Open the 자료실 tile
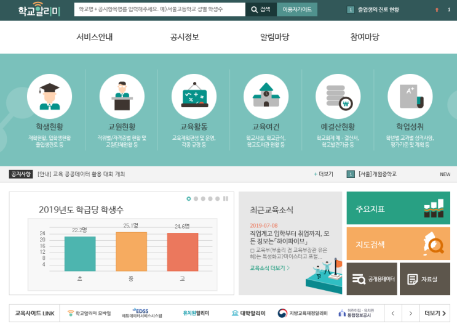Image resolution: width=457 pixels, height=324 pixels. tap(424, 279)
